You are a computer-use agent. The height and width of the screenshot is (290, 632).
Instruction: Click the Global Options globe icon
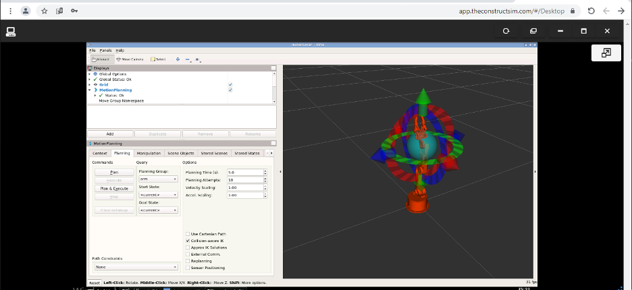(x=95, y=74)
